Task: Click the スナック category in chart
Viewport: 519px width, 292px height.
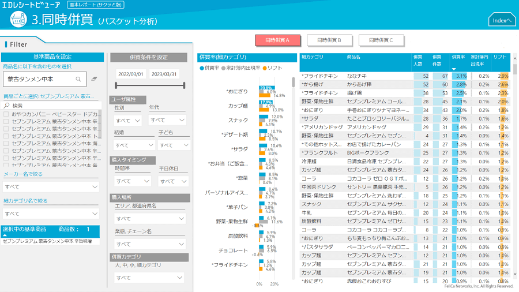Action: tap(238, 120)
